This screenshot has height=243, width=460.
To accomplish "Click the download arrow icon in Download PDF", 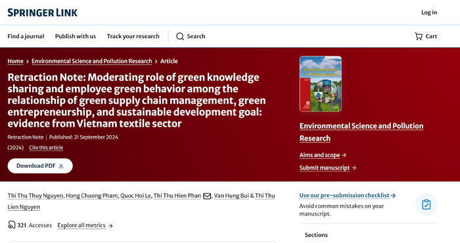I will pos(61,166).
